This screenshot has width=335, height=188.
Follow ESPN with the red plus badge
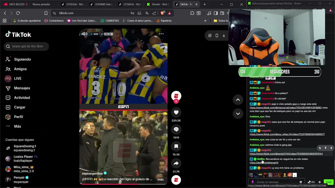pos(176,101)
